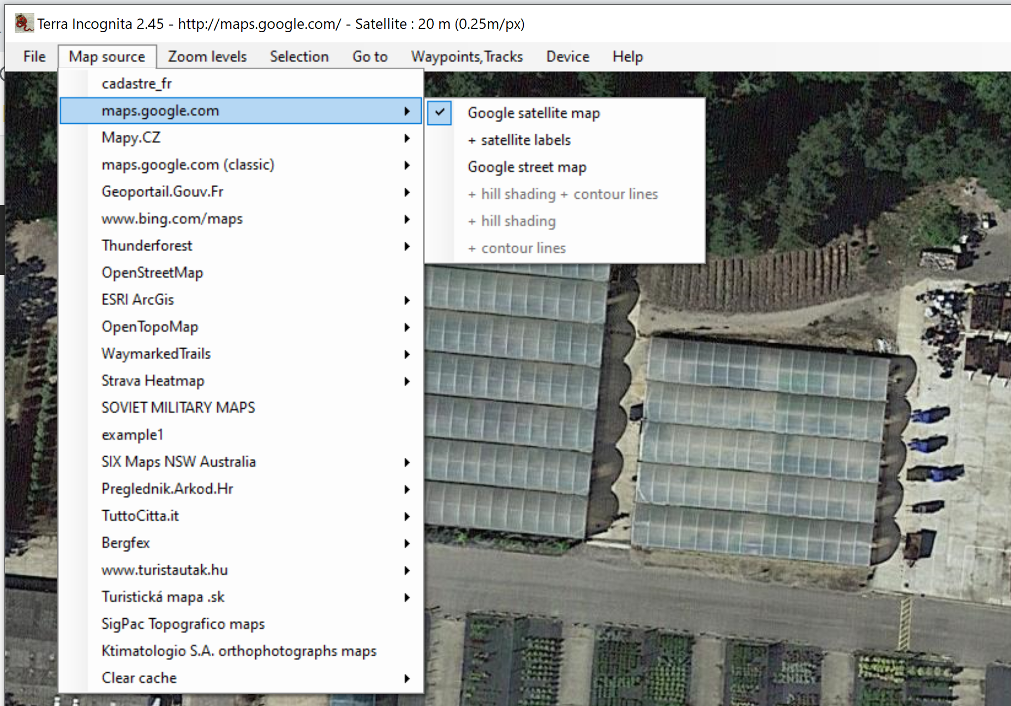Image resolution: width=1011 pixels, height=706 pixels.
Task: Open the Preglednik.Arkod.Hr submenu
Action: [x=241, y=489]
